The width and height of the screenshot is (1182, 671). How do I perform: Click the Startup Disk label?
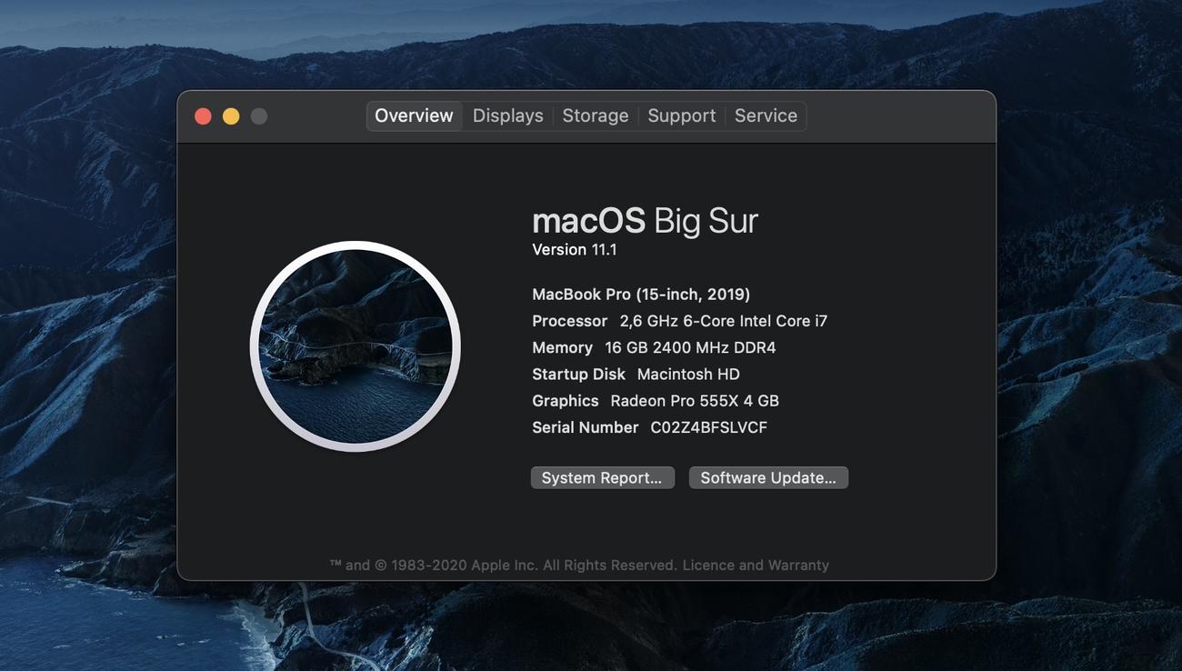[579, 375]
